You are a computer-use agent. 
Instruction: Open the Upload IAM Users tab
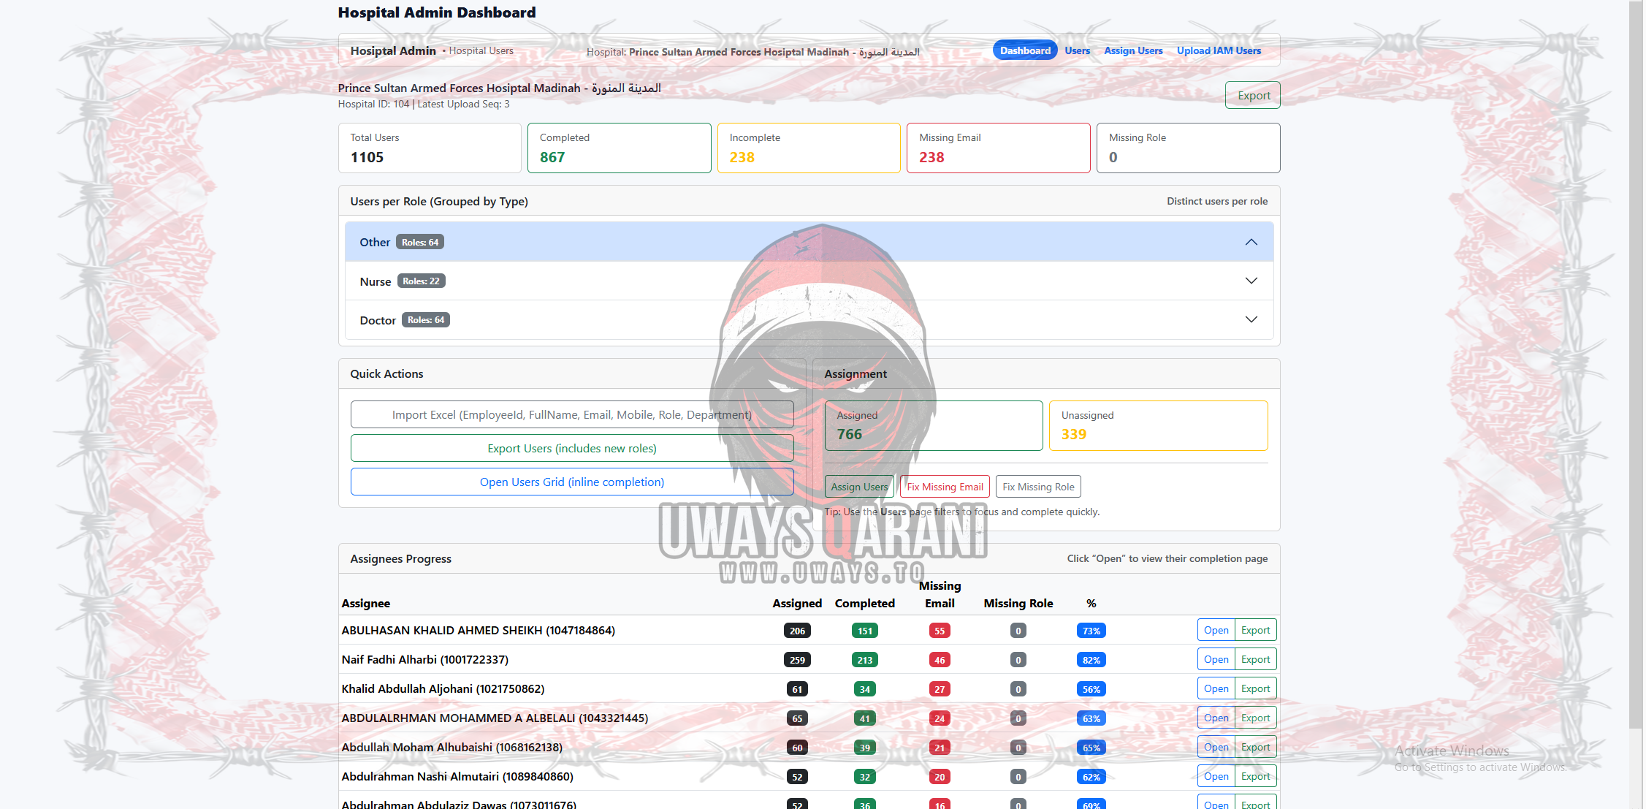coord(1219,50)
